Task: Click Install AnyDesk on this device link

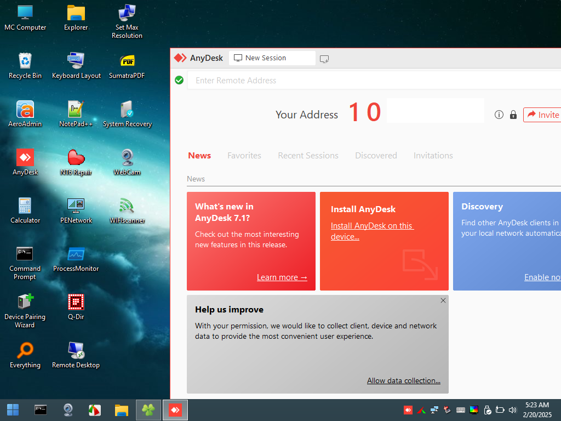Action: (x=372, y=231)
